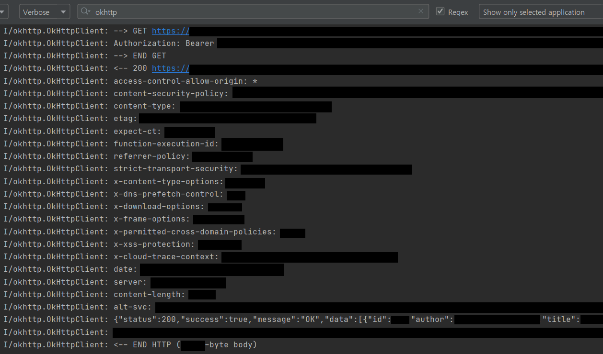Click the https:// link on the GET request line
Screen dimensions: 603x354
(x=170, y=30)
